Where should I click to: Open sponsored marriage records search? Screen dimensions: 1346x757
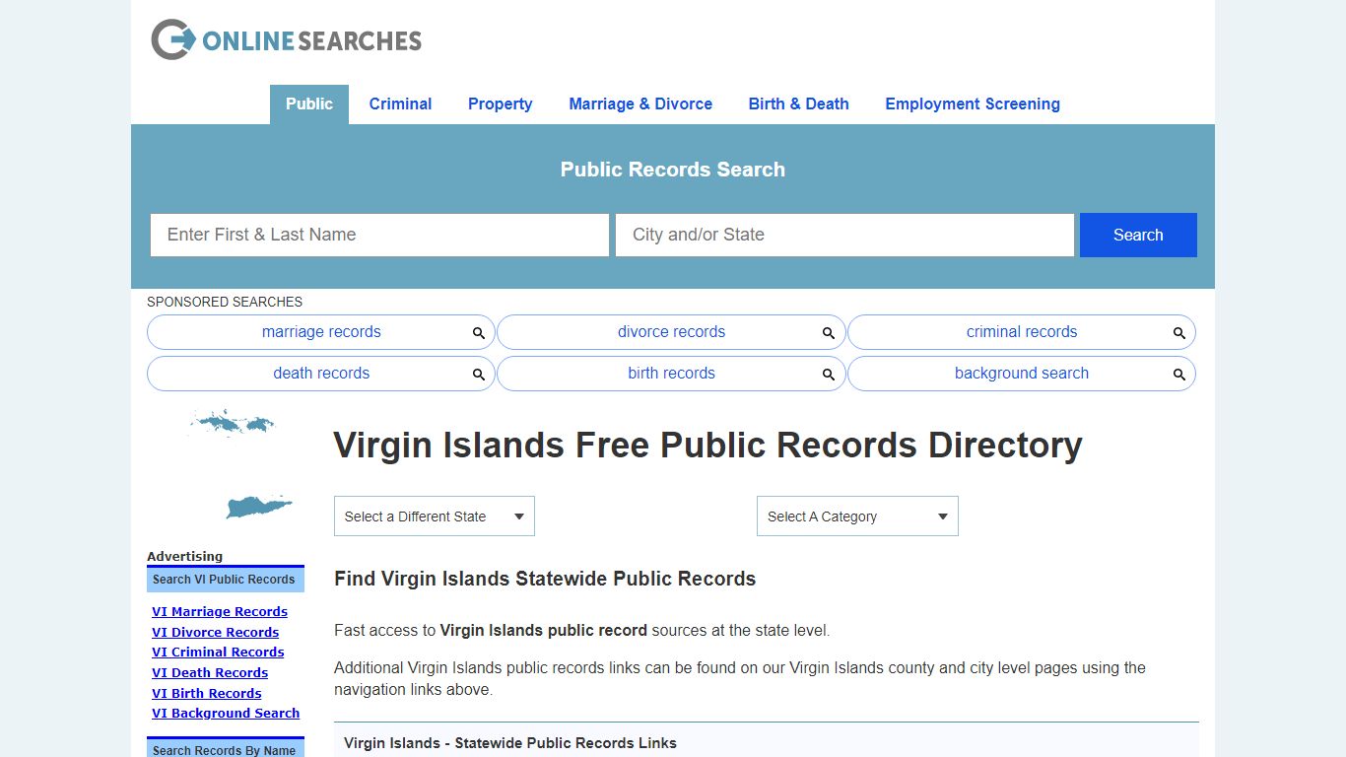point(321,332)
